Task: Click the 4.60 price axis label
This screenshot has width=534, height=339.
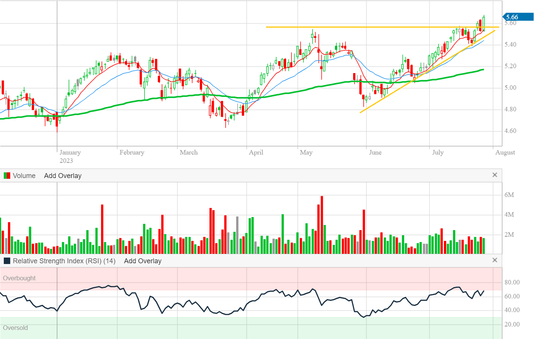Action: (x=510, y=131)
